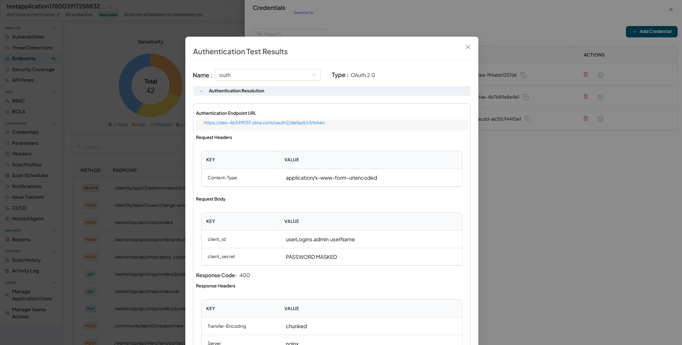This screenshot has height=345, width=682.
Task: Click the Add Credential button
Action: 652,32
